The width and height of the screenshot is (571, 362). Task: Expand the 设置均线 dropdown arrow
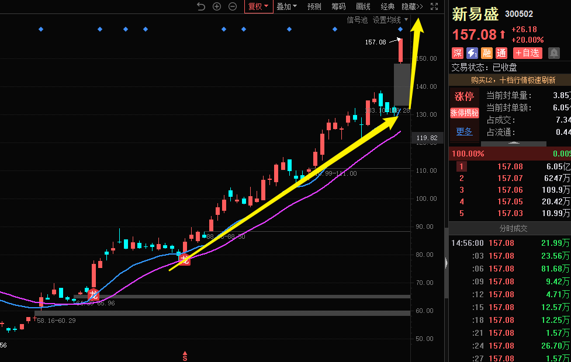(x=406, y=20)
